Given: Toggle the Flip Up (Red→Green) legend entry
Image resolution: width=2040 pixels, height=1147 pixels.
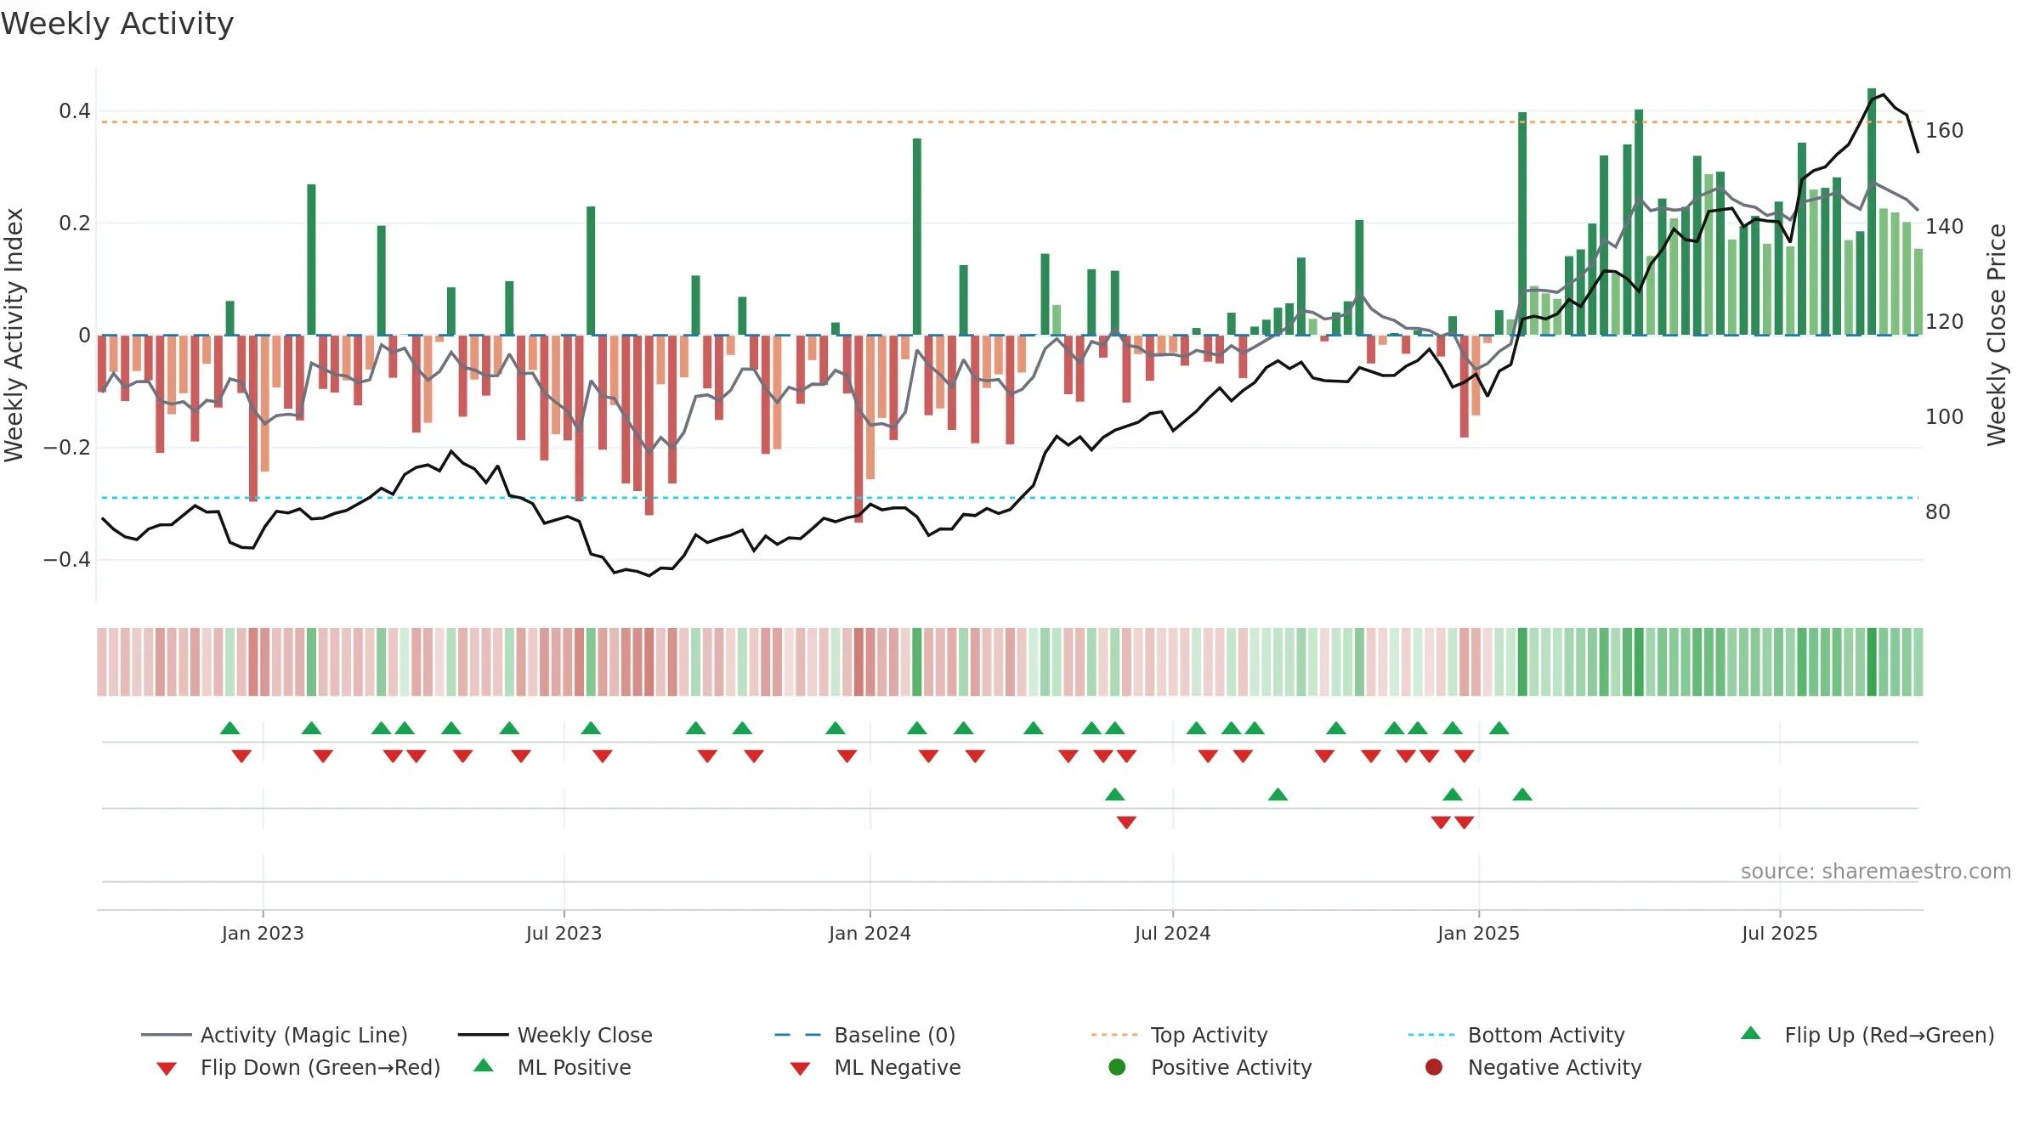Looking at the screenshot, I should coord(1867,1035).
